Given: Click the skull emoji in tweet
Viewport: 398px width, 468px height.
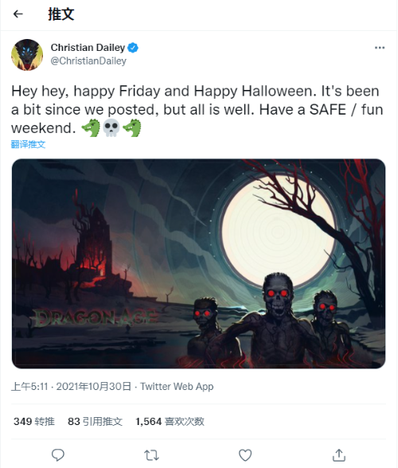Looking at the screenshot, I should tap(111, 128).
